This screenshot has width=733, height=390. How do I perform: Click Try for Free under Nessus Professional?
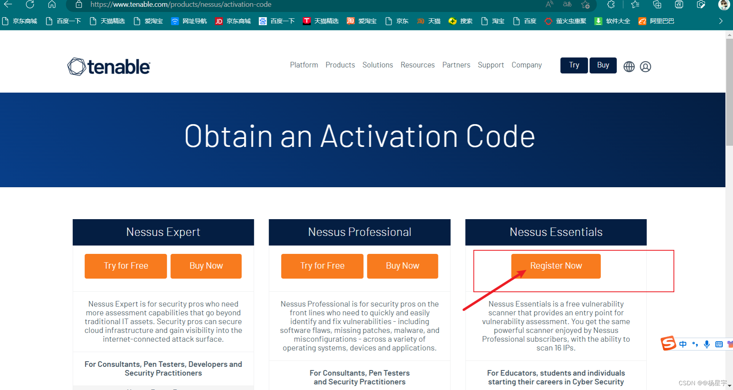[322, 266]
